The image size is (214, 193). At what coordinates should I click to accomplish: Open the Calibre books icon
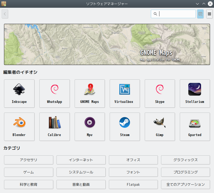tap(55, 122)
